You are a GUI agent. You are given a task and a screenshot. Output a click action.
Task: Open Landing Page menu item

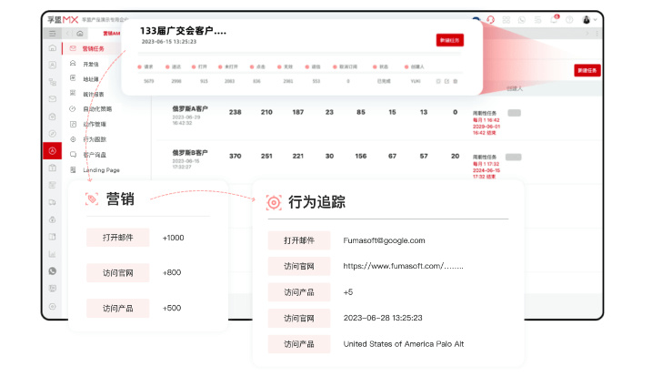pyautogui.click(x=101, y=170)
